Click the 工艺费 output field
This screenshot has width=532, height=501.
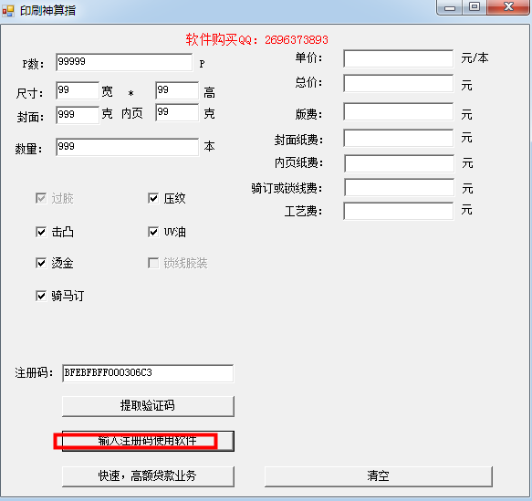pyautogui.click(x=399, y=211)
